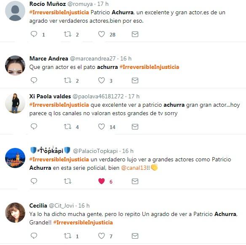Reply to Rocío Muñoz's tweet
Viewport: 246px width, 245px height.
(x=34, y=34)
